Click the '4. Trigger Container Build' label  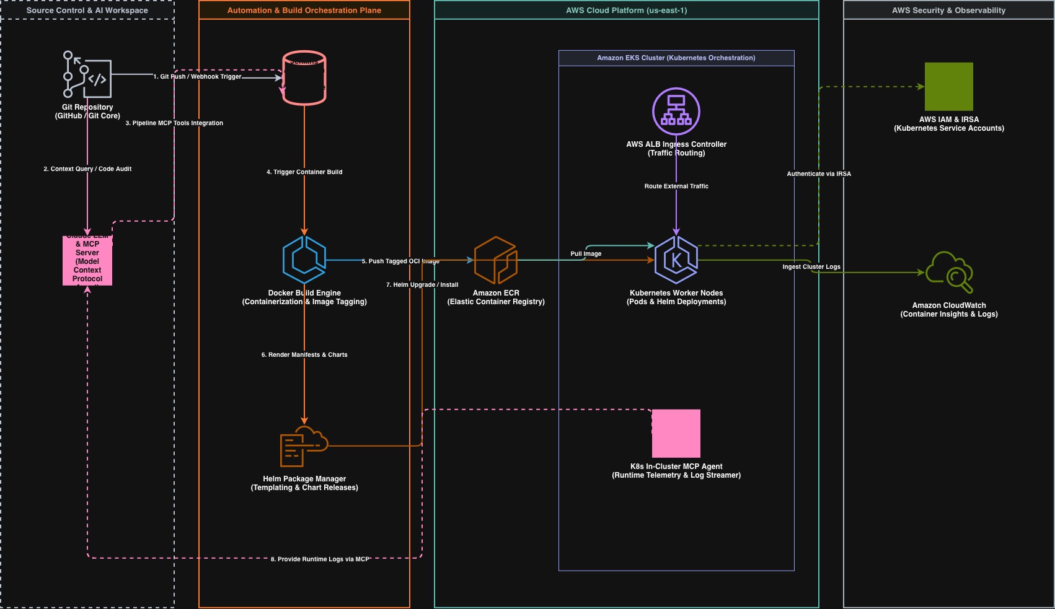[x=304, y=172]
